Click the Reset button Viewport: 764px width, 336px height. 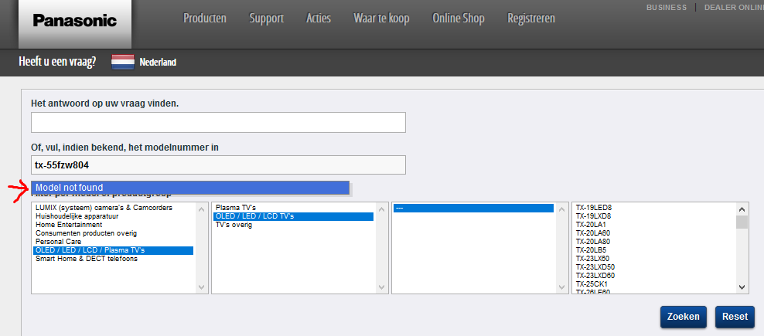point(735,317)
